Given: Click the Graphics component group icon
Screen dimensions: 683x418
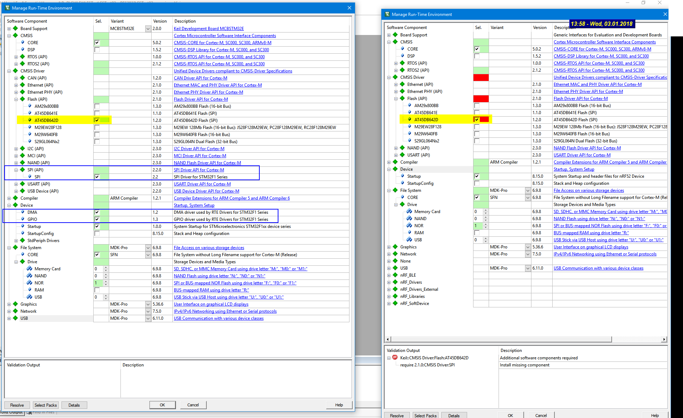Looking at the screenshot, I should click(x=15, y=304).
